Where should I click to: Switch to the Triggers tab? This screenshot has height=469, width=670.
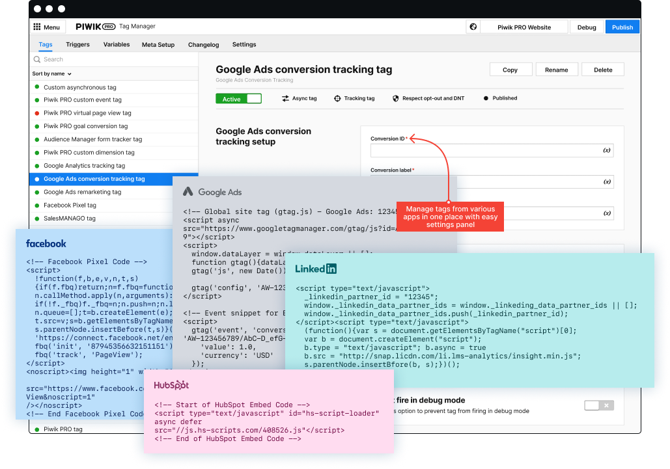[77, 45]
